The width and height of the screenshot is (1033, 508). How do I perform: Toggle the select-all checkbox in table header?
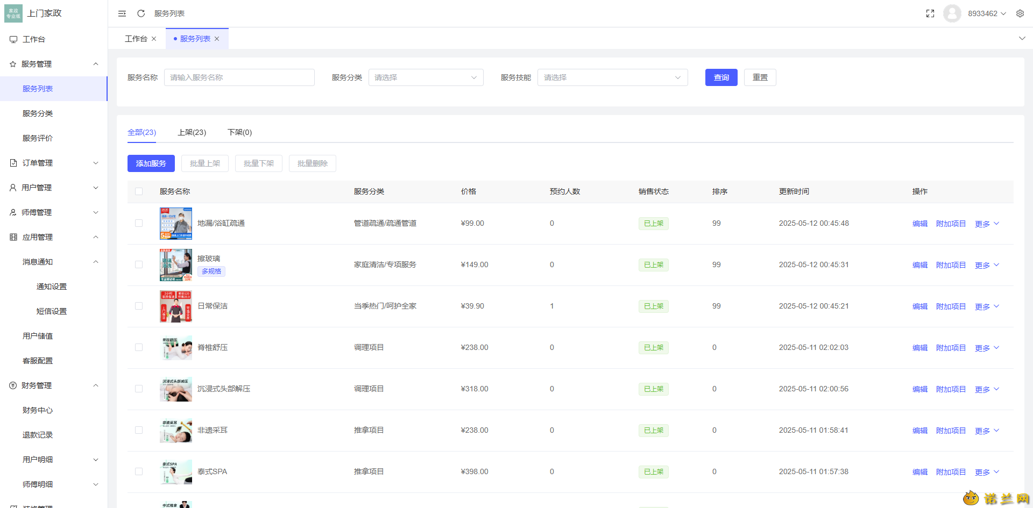tap(139, 191)
